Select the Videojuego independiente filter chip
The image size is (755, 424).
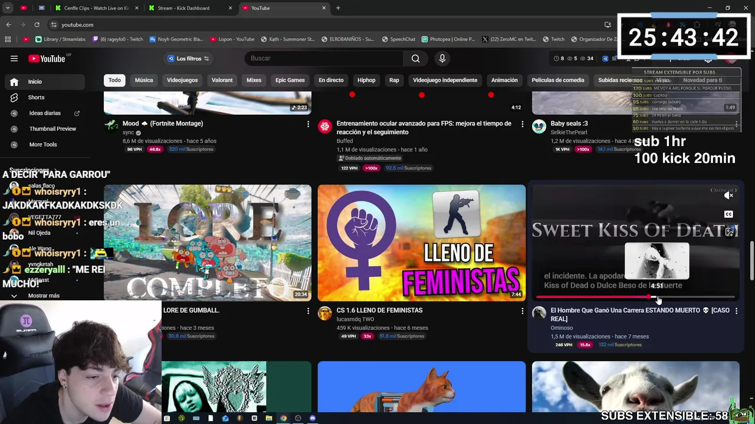point(445,80)
